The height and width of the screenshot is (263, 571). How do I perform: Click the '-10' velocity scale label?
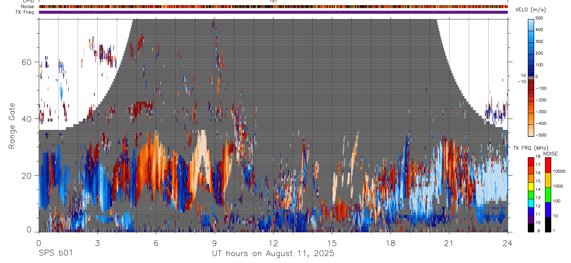coord(522,82)
